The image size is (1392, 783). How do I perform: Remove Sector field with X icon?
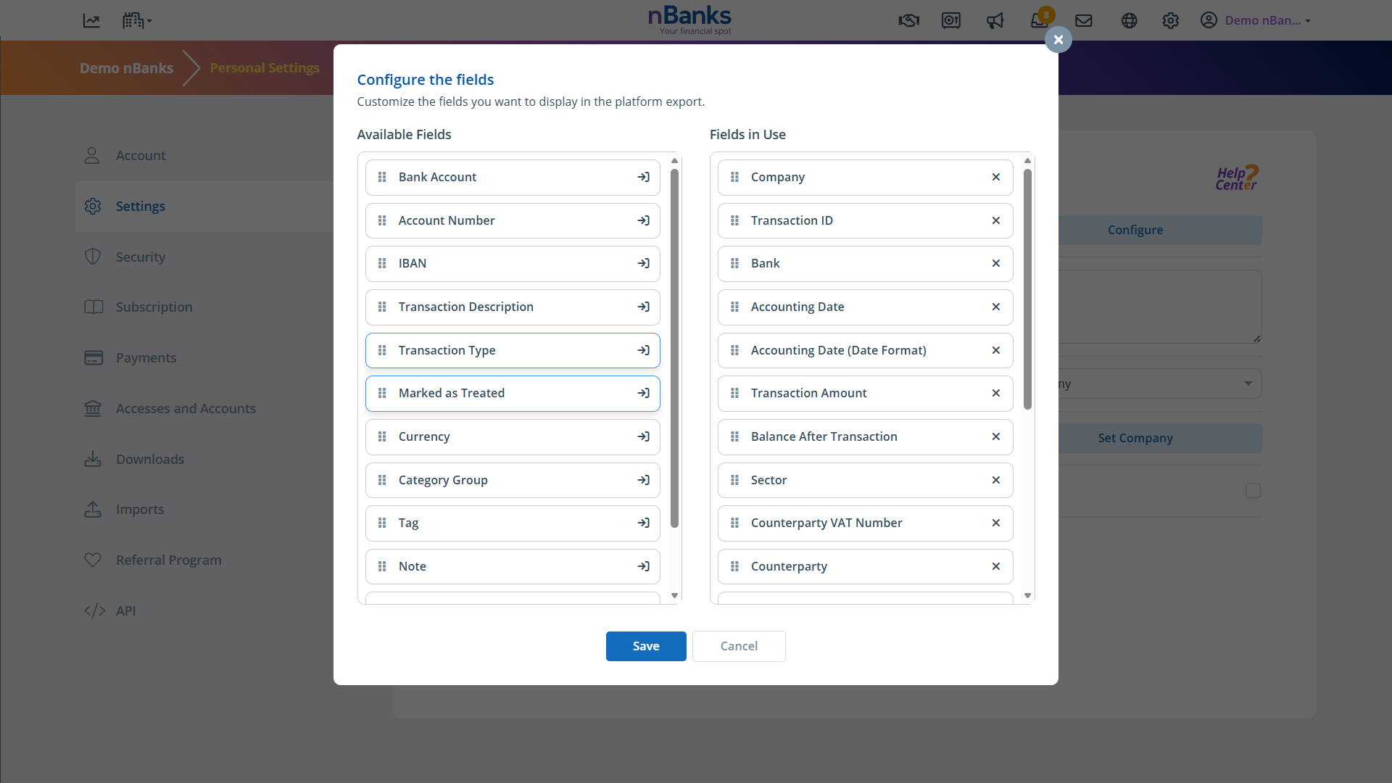coord(995,481)
